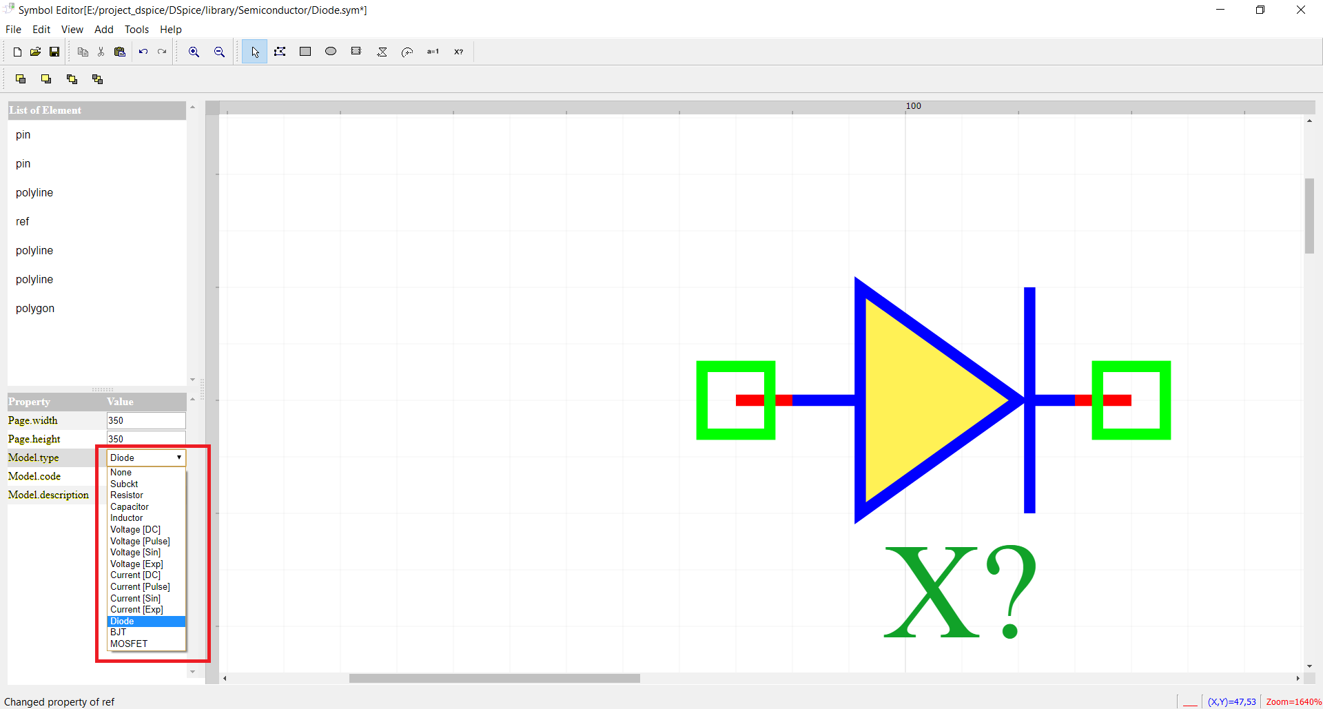Activate the ellipse drawing tool
1323x709 pixels.
tap(331, 51)
